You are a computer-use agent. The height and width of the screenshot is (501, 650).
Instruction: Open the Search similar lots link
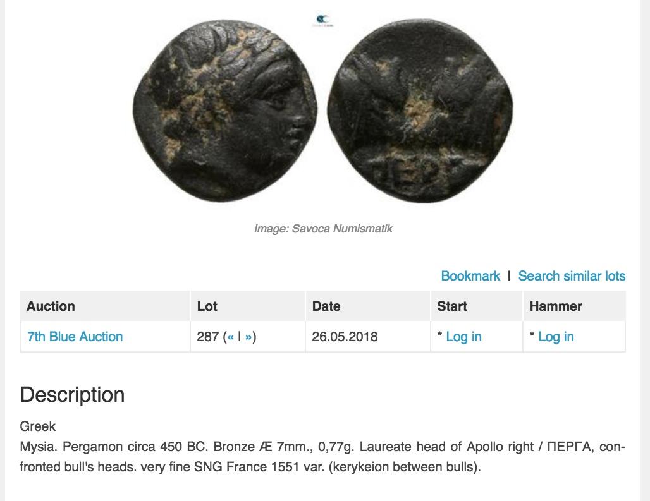572,276
